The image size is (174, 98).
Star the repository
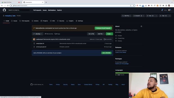163,16
